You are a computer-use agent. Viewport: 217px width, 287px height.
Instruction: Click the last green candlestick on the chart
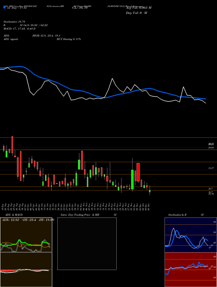(x=150, y=191)
